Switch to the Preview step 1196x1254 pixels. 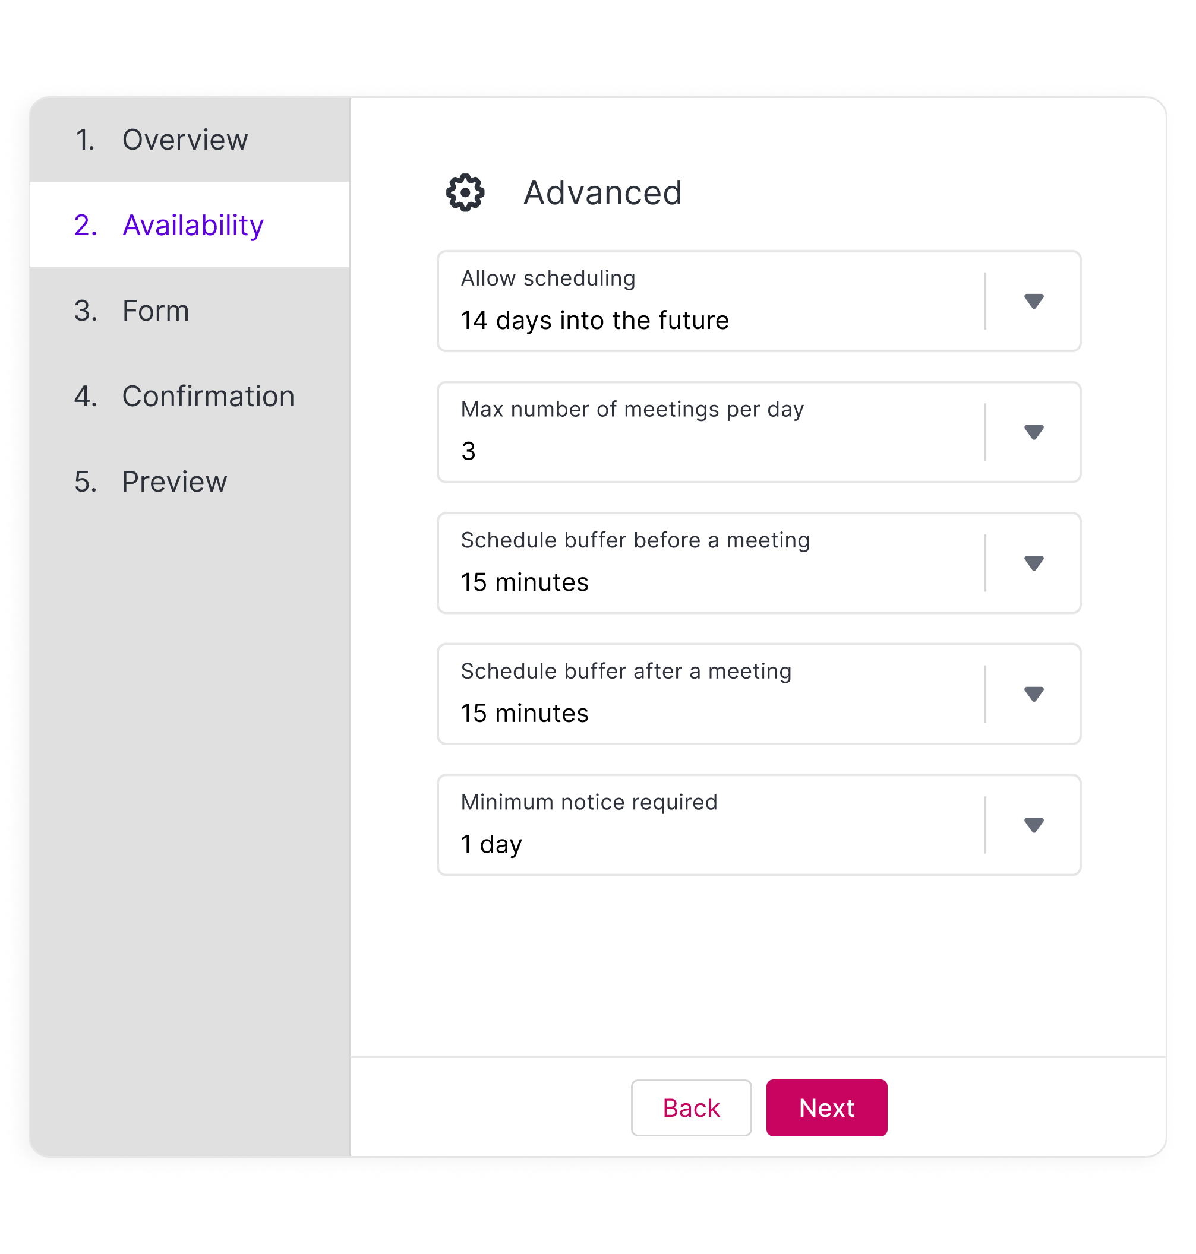tap(173, 482)
